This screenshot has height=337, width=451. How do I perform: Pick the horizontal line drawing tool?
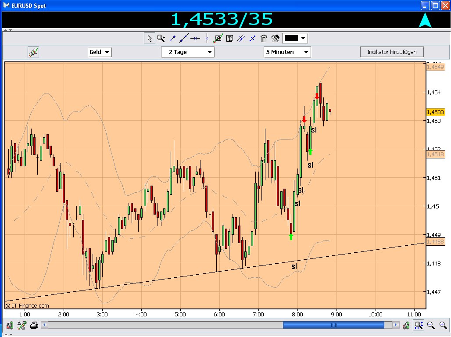point(195,38)
